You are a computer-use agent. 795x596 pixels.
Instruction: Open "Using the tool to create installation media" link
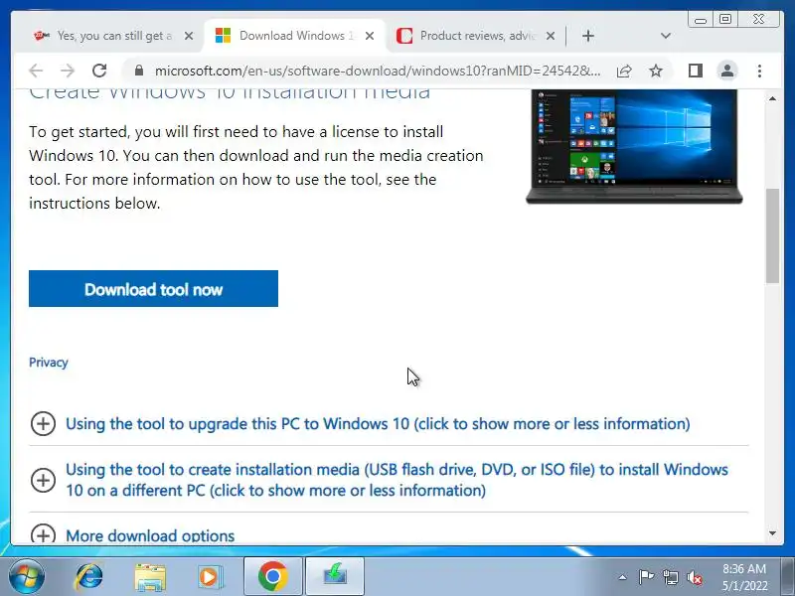(397, 480)
